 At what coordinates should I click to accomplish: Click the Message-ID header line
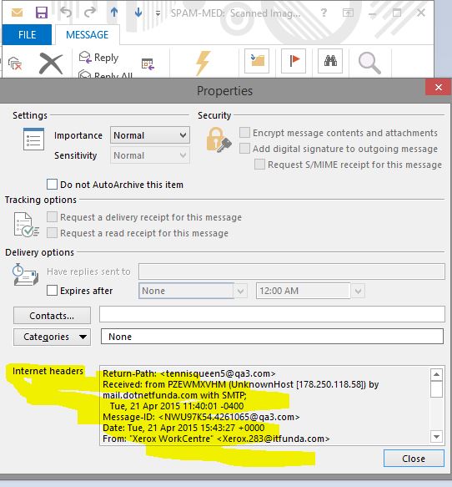pyautogui.click(x=201, y=417)
